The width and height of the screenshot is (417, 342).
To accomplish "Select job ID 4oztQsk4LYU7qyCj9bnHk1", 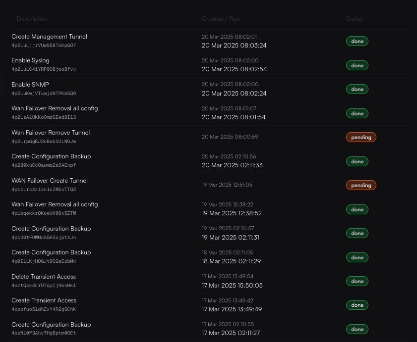I will (x=44, y=286).
